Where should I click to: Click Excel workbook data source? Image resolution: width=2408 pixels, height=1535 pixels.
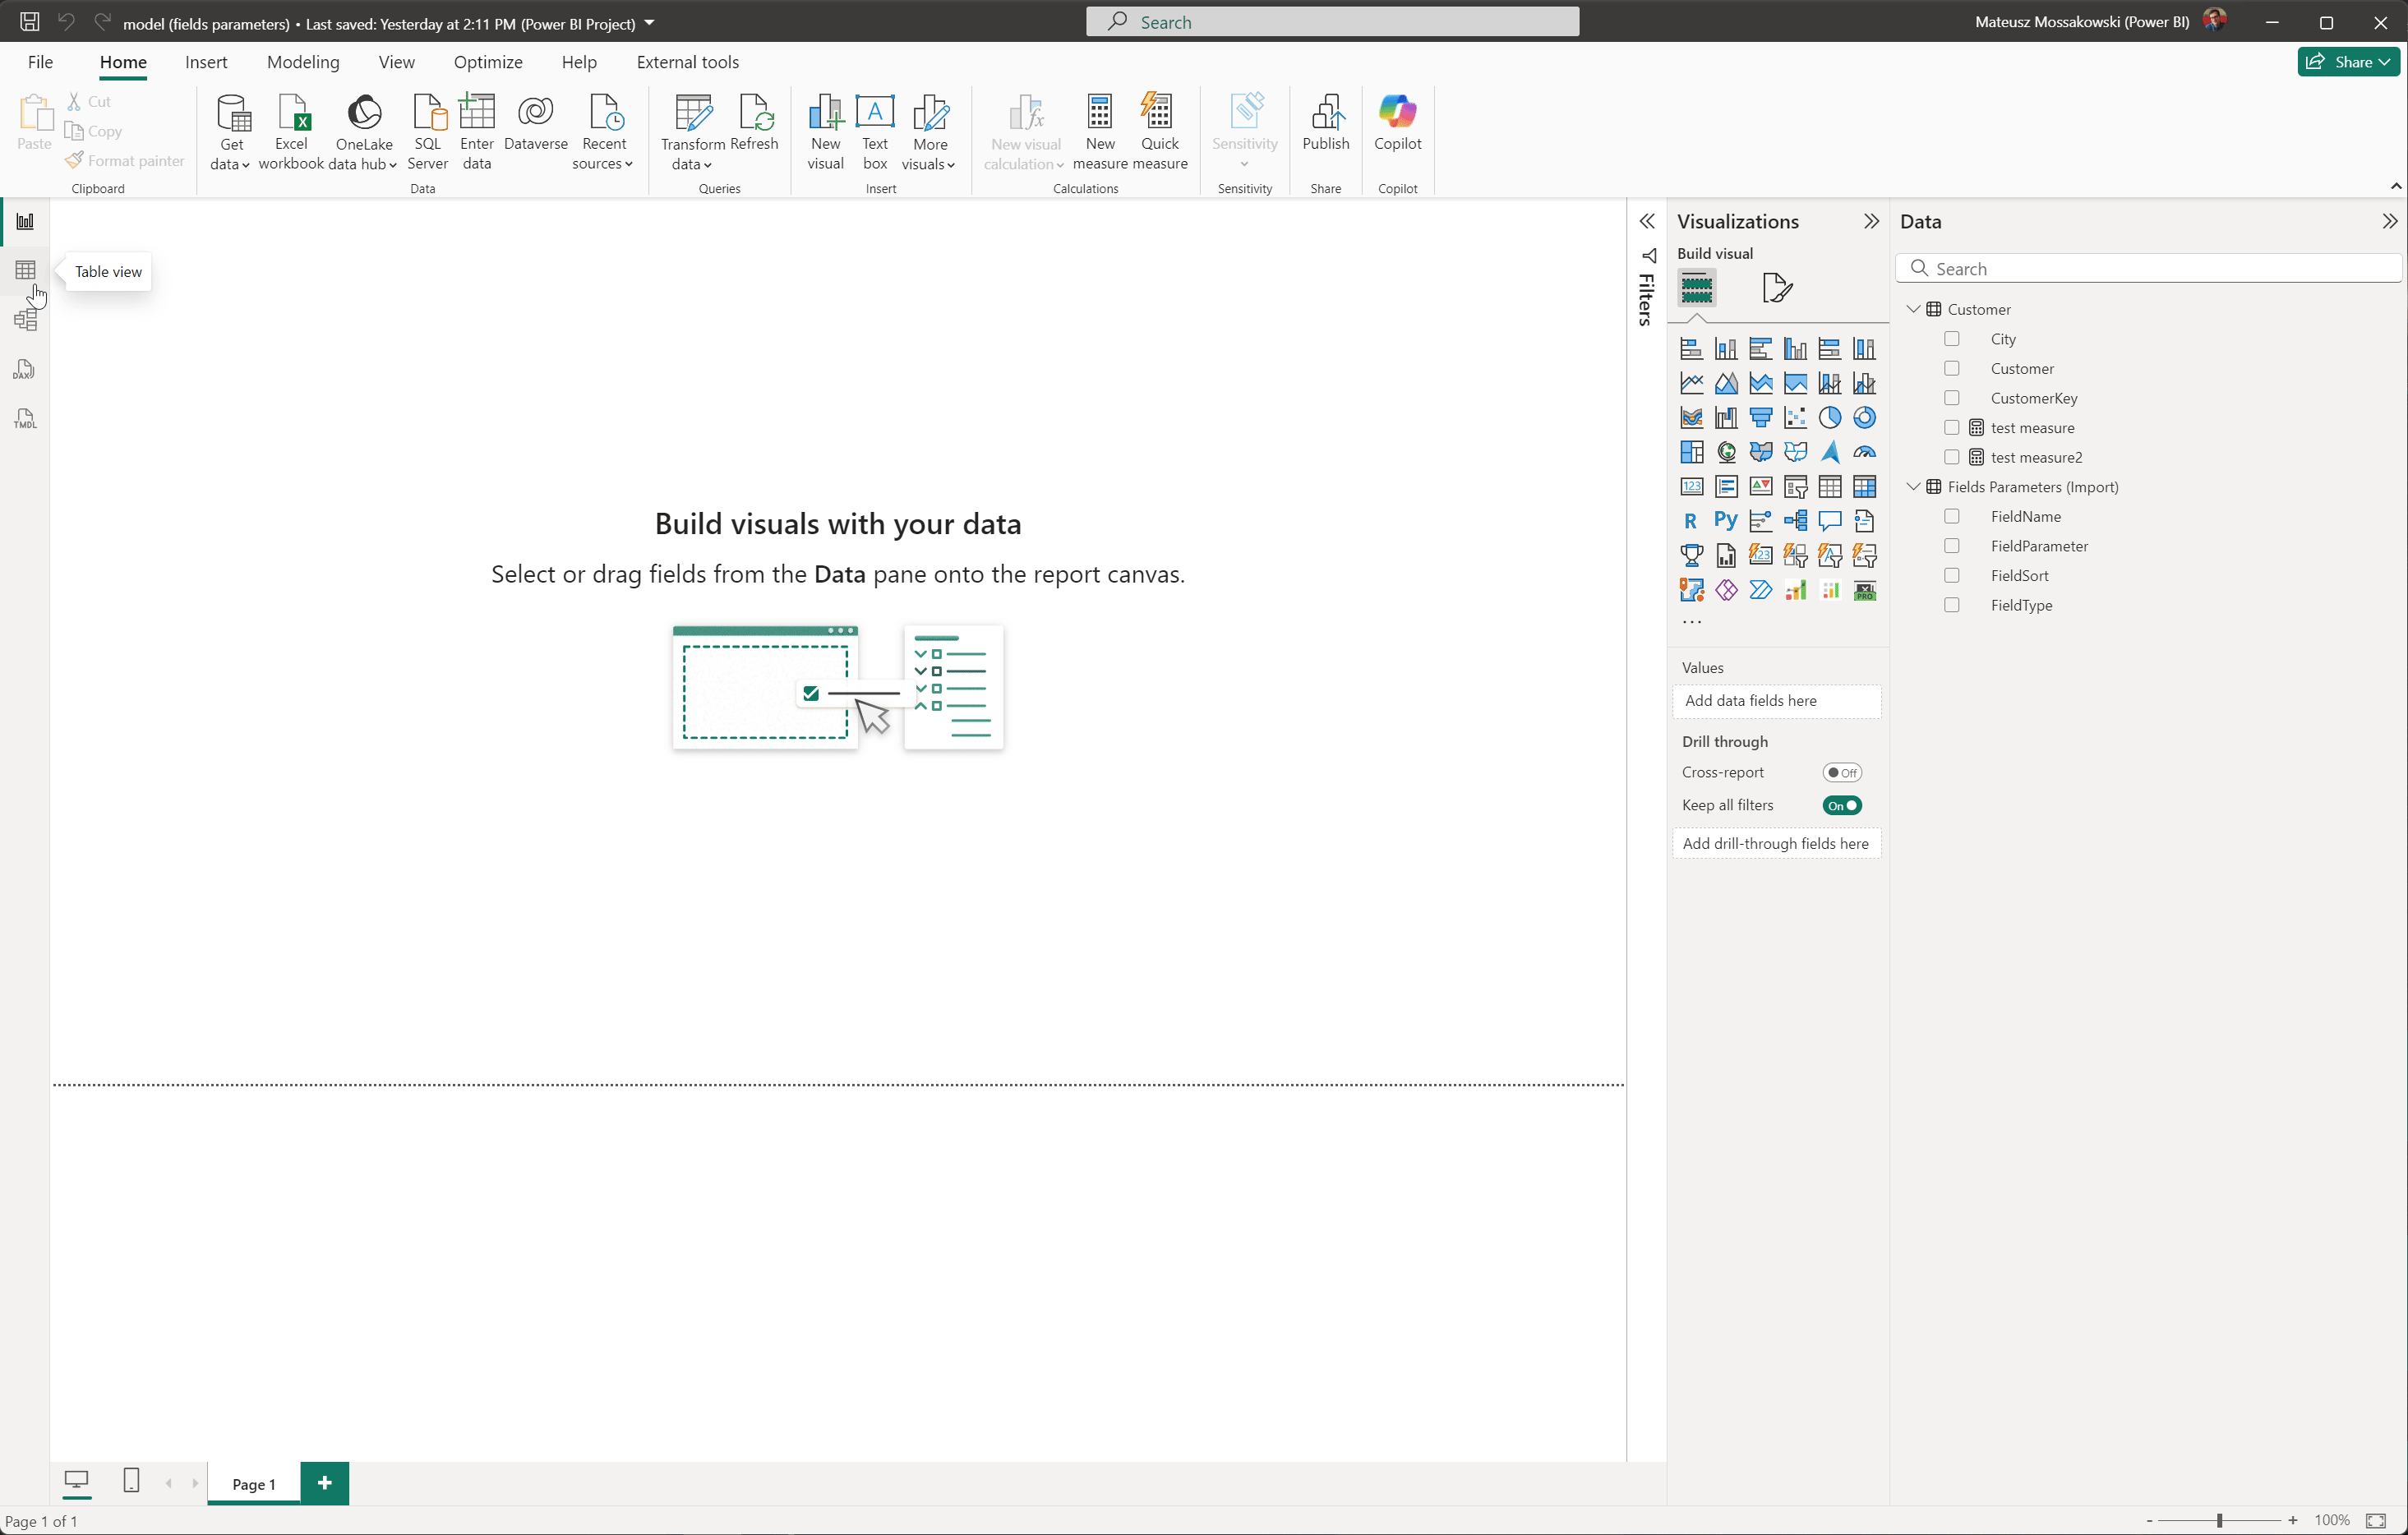291,132
